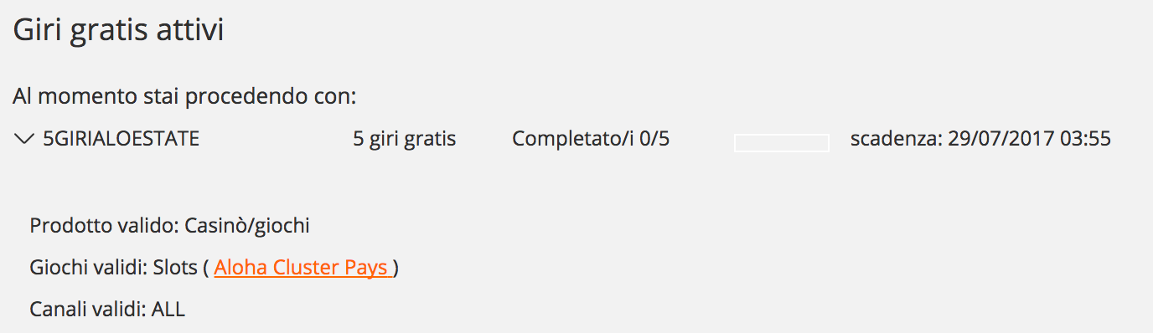1153x333 pixels.
Task: Click the closing parenthesis after Aloha link
Action: click(396, 268)
